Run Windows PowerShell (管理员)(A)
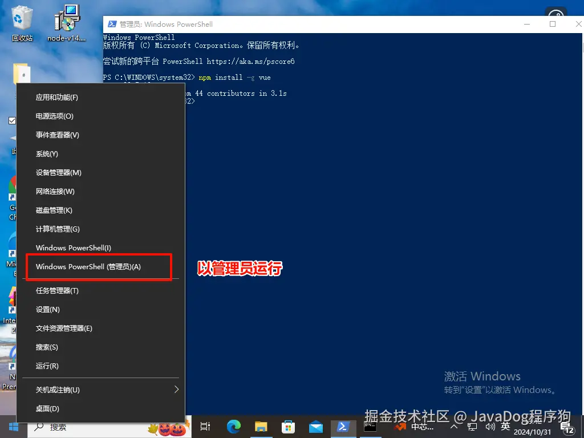Screen dimensions: 584x438 coord(100,267)
